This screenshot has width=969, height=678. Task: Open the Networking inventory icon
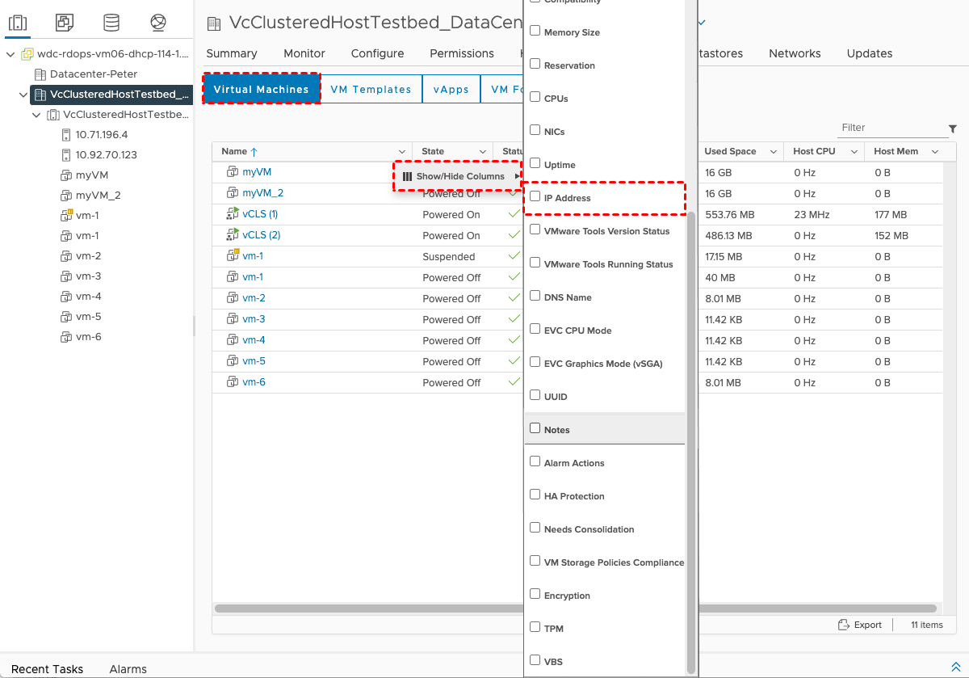158,23
